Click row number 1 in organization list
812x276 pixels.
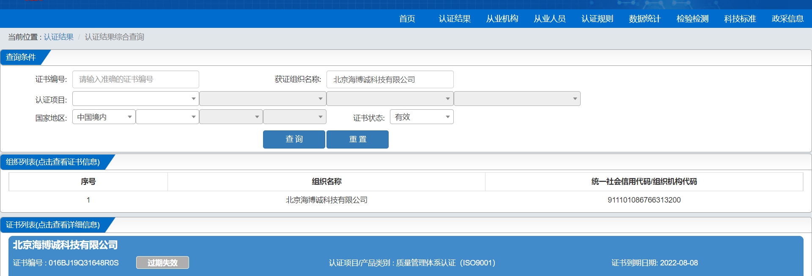click(x=88, y=200)
